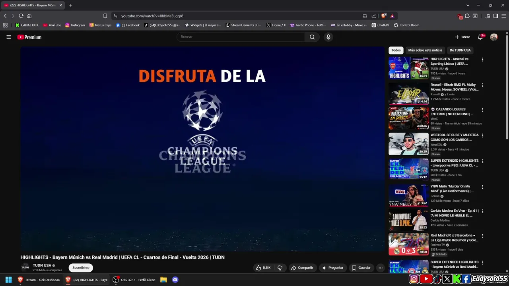Click the Guardar button
509x286 pixels.
tap(361, 268)
